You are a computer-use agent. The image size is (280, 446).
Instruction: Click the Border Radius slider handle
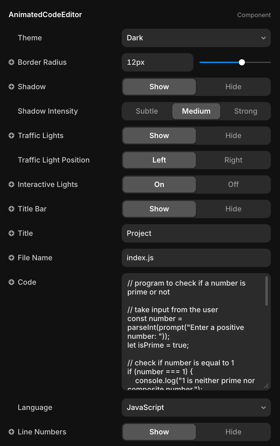[242, 62]
